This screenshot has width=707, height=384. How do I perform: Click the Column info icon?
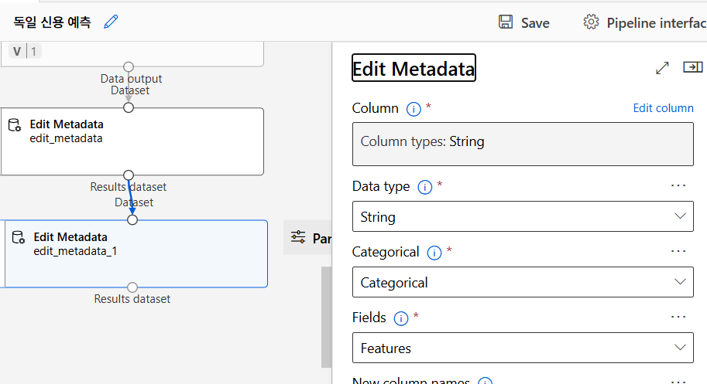click(x=414, y=109)
